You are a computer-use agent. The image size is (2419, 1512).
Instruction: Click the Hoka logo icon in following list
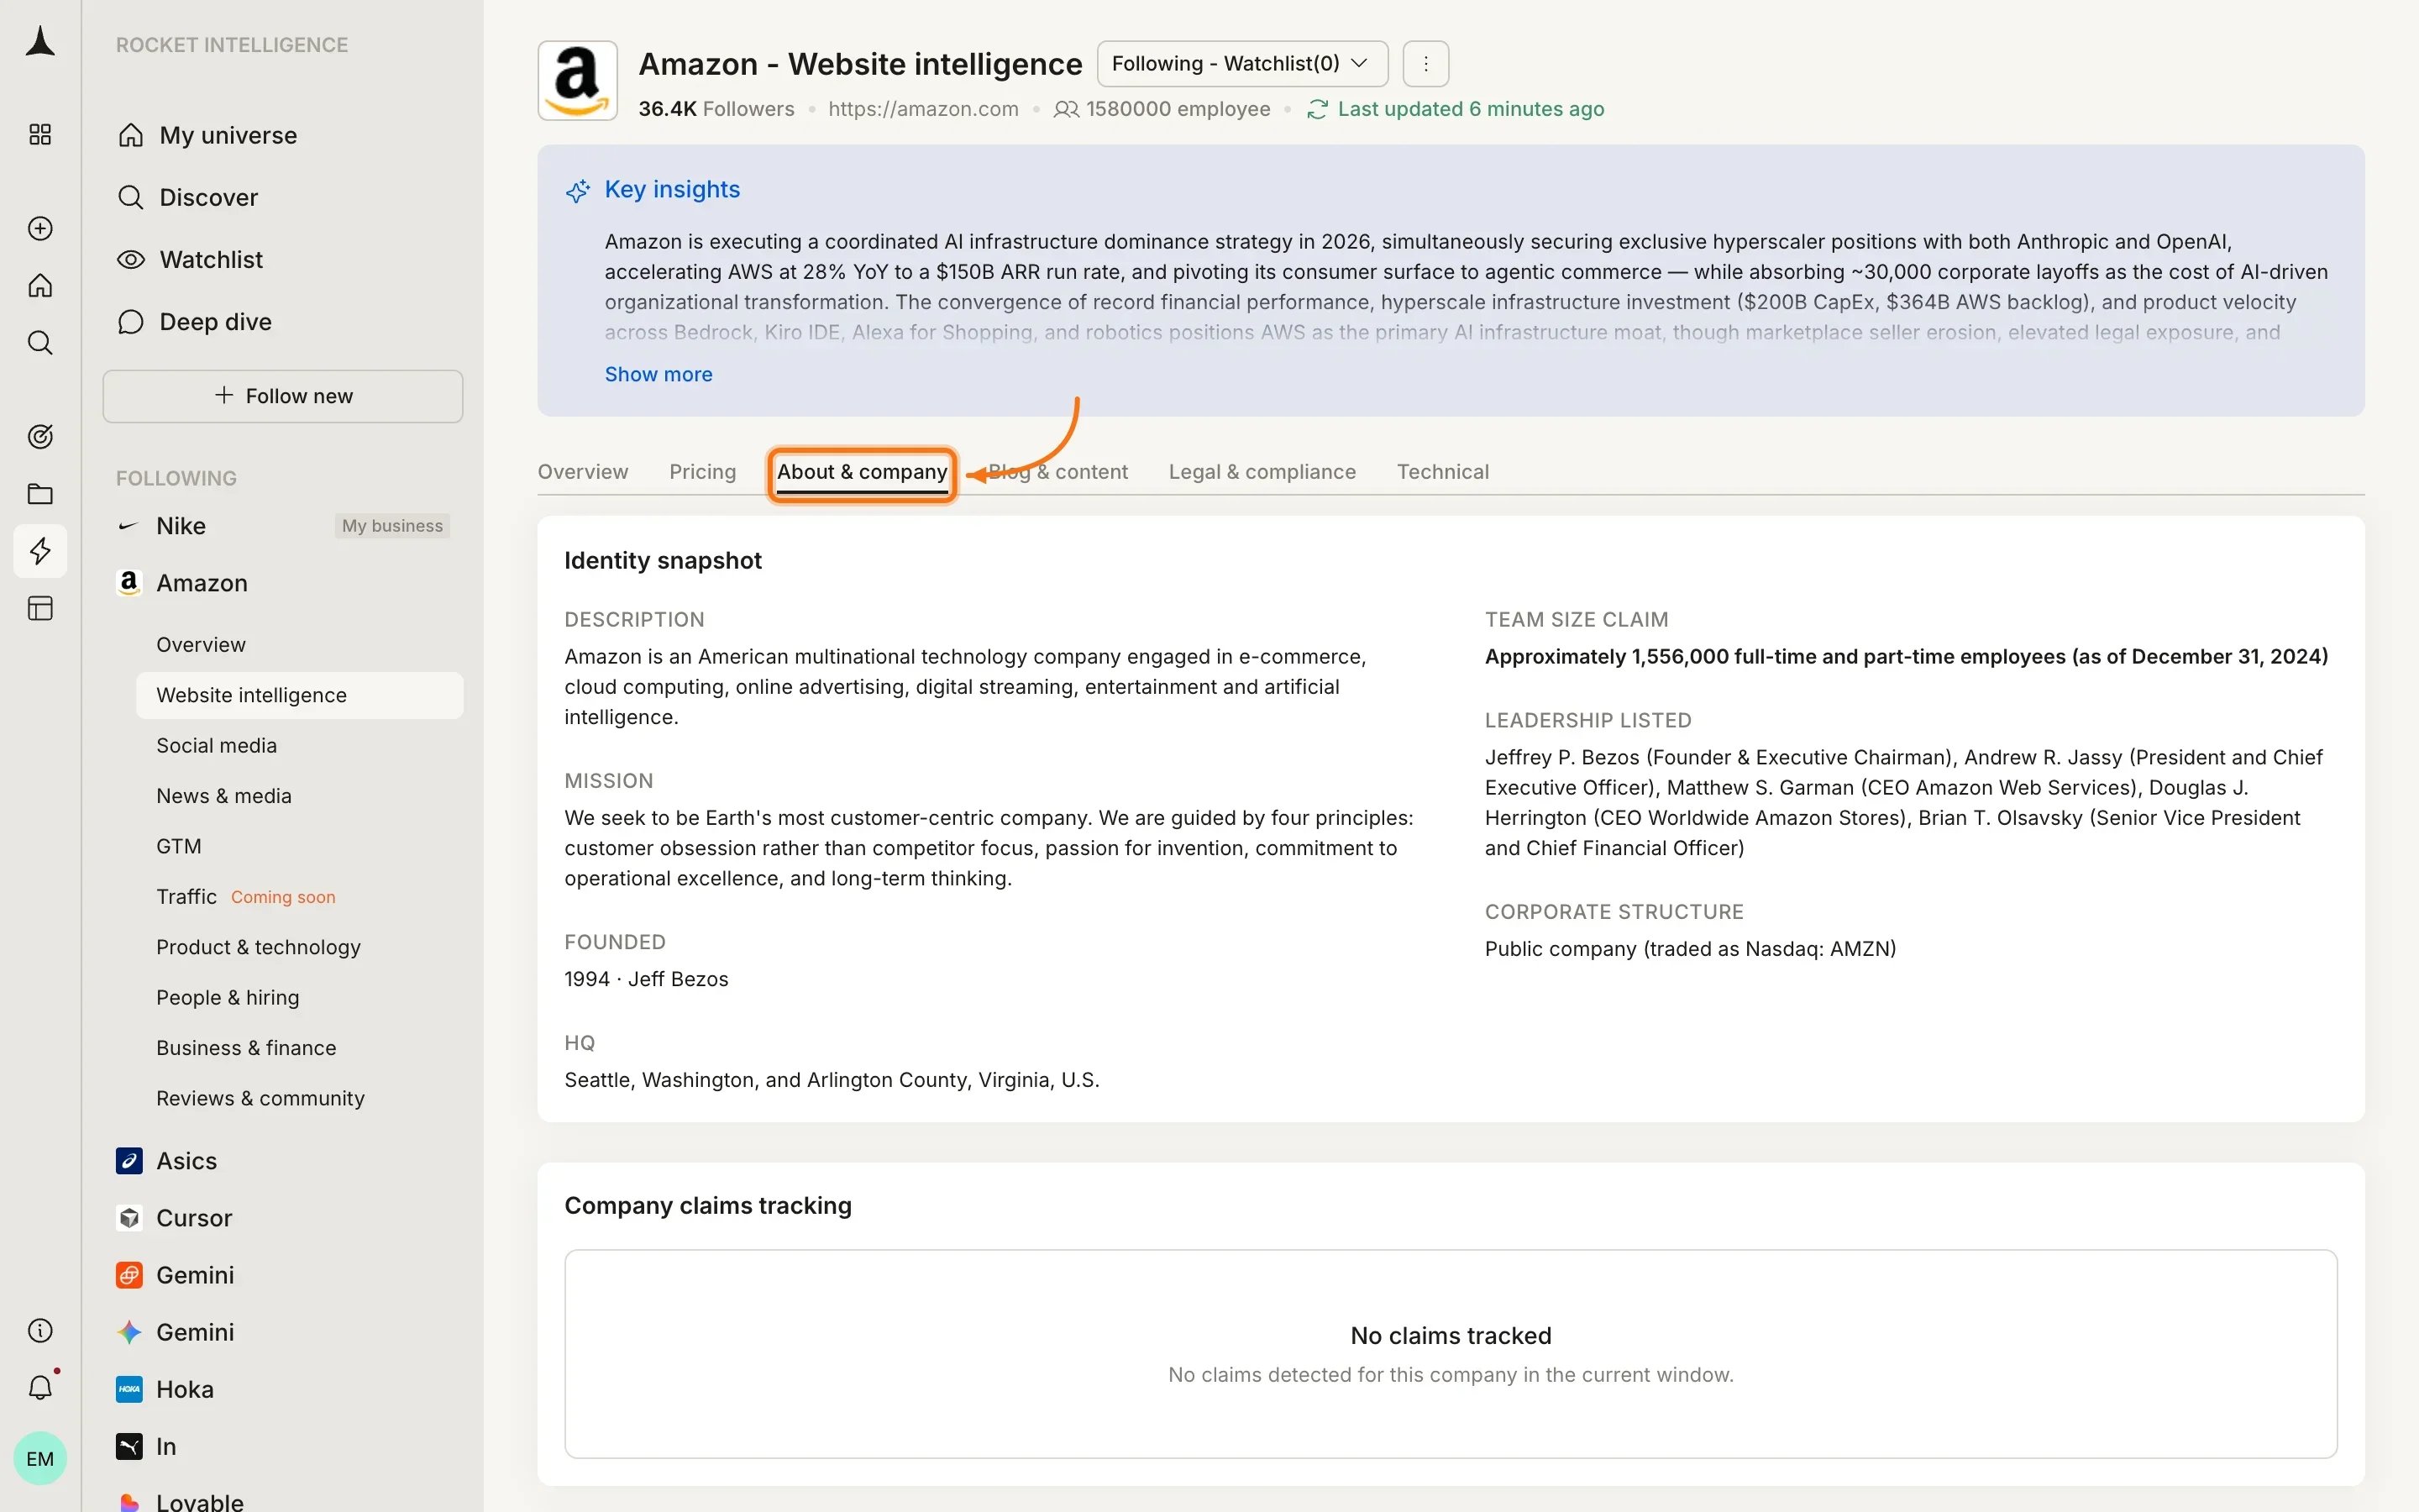coord(129,1389)
